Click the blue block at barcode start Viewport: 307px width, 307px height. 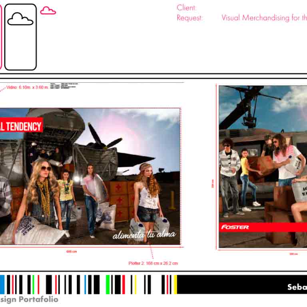(x=2, y=284)
